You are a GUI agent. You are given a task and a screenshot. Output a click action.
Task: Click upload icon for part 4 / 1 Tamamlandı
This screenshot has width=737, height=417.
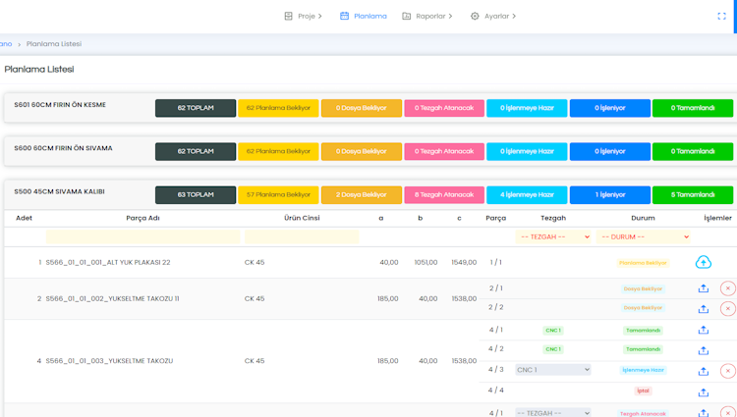coord(704,331)
